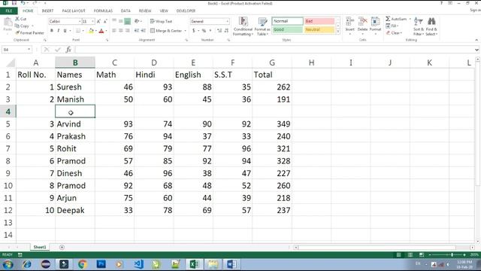
Task: Increase indent in Alignment group
Action: pyautogui.click(x=144, y=31)
